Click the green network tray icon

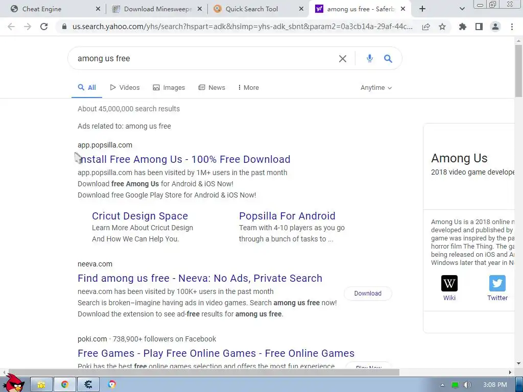[455, 385]
